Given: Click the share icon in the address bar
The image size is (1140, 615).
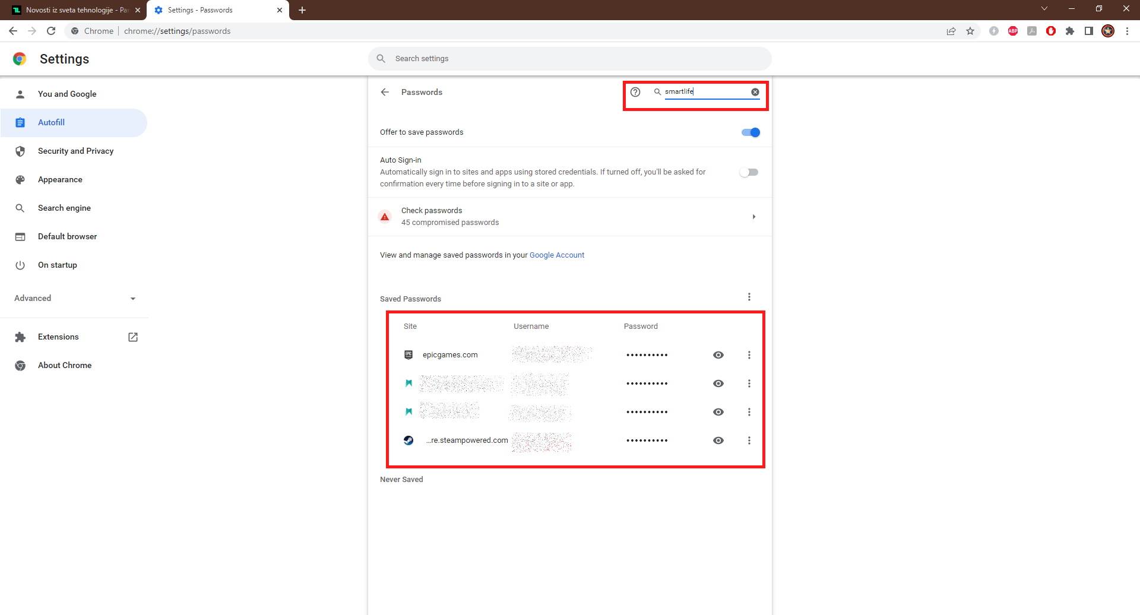Looking at the screenshot, I should (951, 31).
